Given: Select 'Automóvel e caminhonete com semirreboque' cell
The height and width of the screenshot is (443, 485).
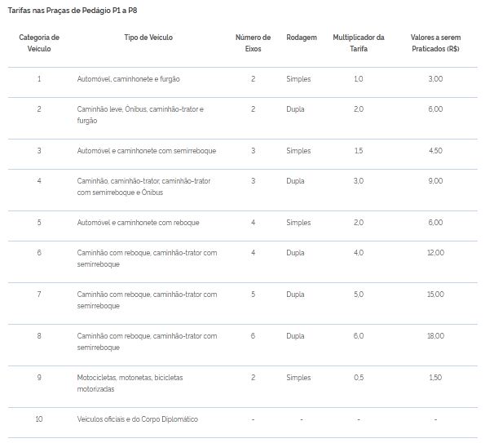Looking at the screenshot, I should [x=147, y=151].
